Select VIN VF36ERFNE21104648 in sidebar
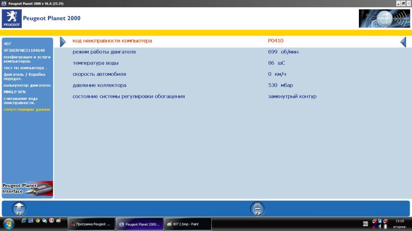Viewport: 412px width, 231px height. pos(24,50)
